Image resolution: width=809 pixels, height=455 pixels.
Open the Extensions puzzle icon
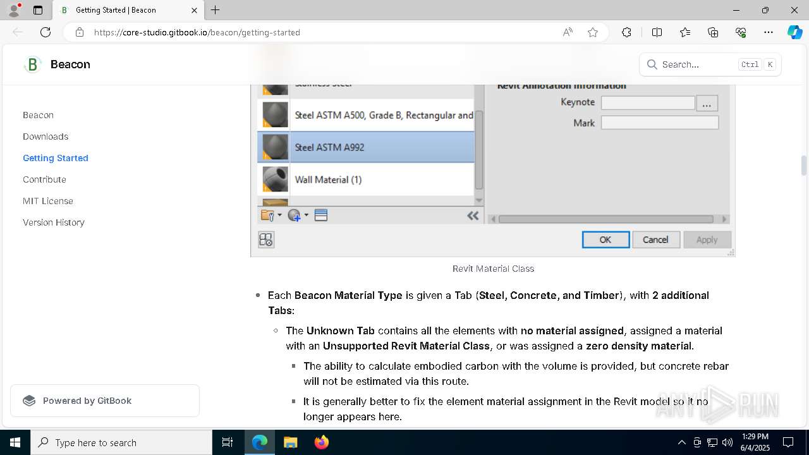click(626, 32)
